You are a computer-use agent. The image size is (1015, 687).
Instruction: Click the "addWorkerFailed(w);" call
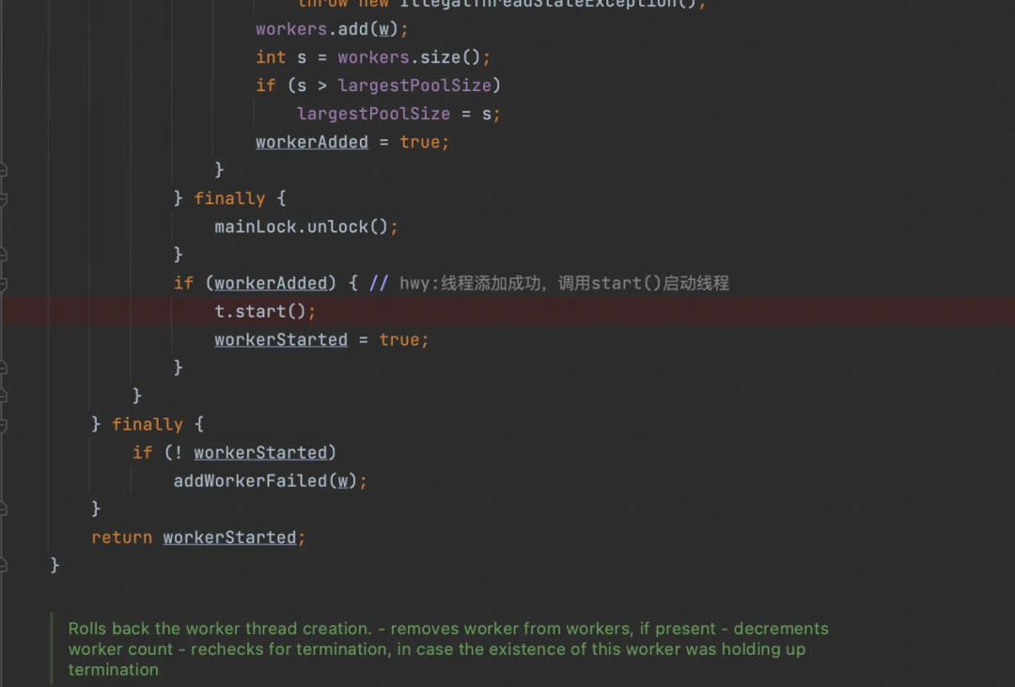[270, 481]
